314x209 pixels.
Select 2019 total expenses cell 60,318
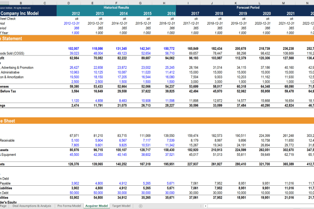(x=241, y=86)
